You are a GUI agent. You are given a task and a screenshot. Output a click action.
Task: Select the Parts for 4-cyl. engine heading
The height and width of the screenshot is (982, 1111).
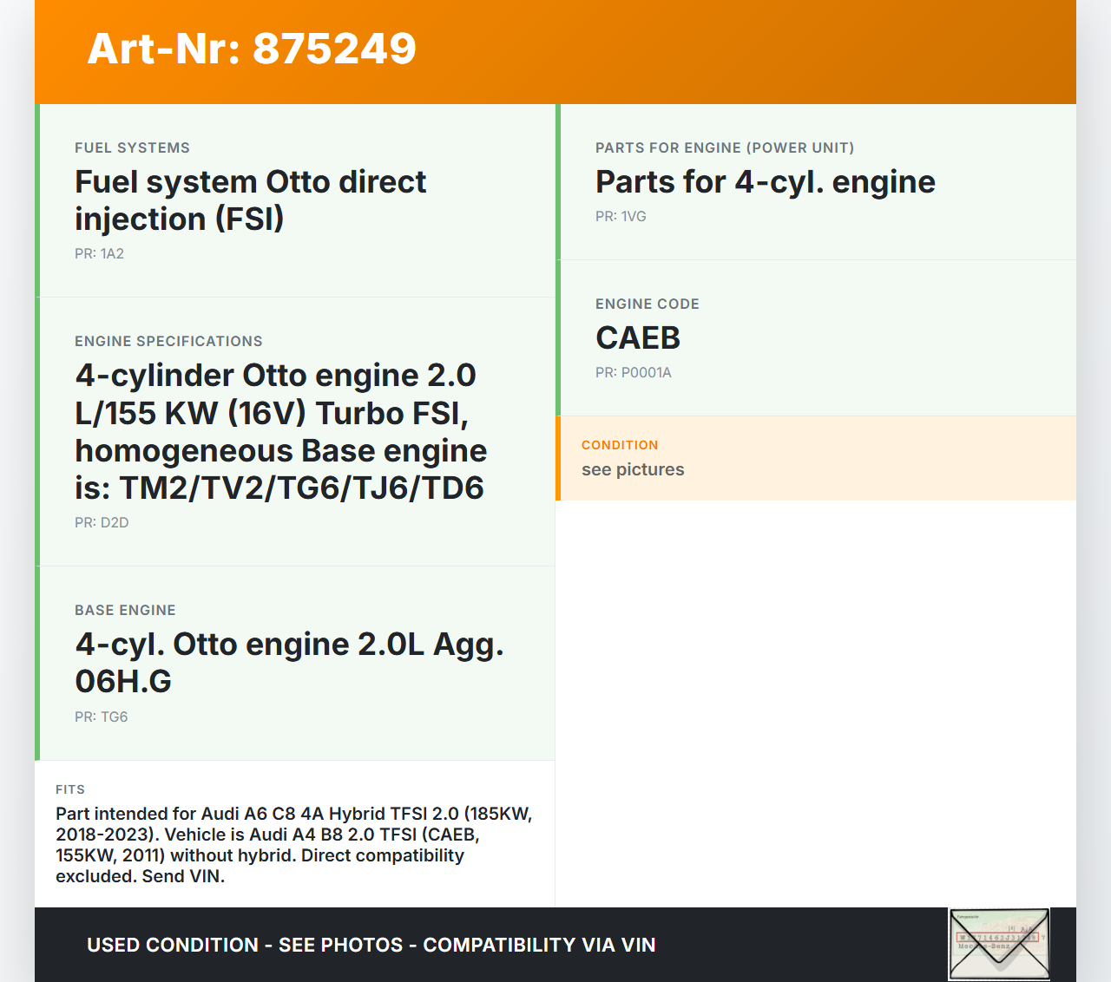click(765, 182)
